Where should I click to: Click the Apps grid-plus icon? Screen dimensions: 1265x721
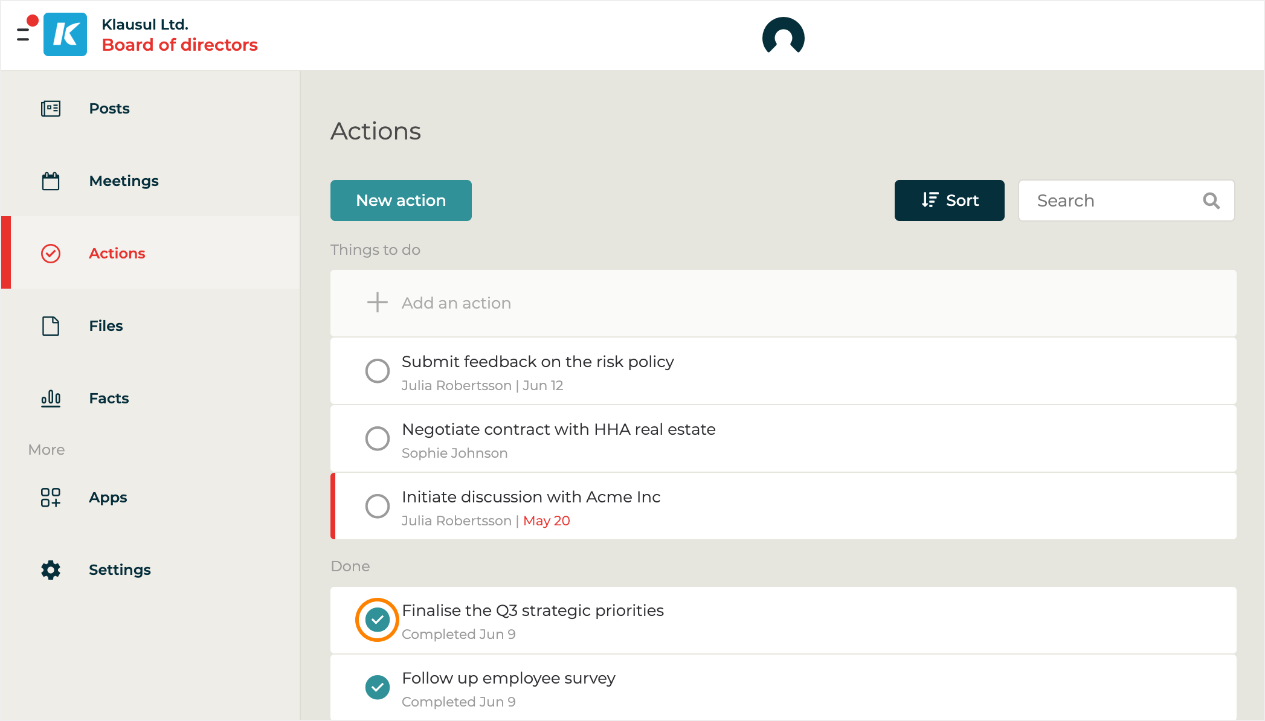(x=51, y=498)
